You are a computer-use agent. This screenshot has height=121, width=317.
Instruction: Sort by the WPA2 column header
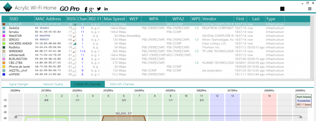[x=178, y=19]
